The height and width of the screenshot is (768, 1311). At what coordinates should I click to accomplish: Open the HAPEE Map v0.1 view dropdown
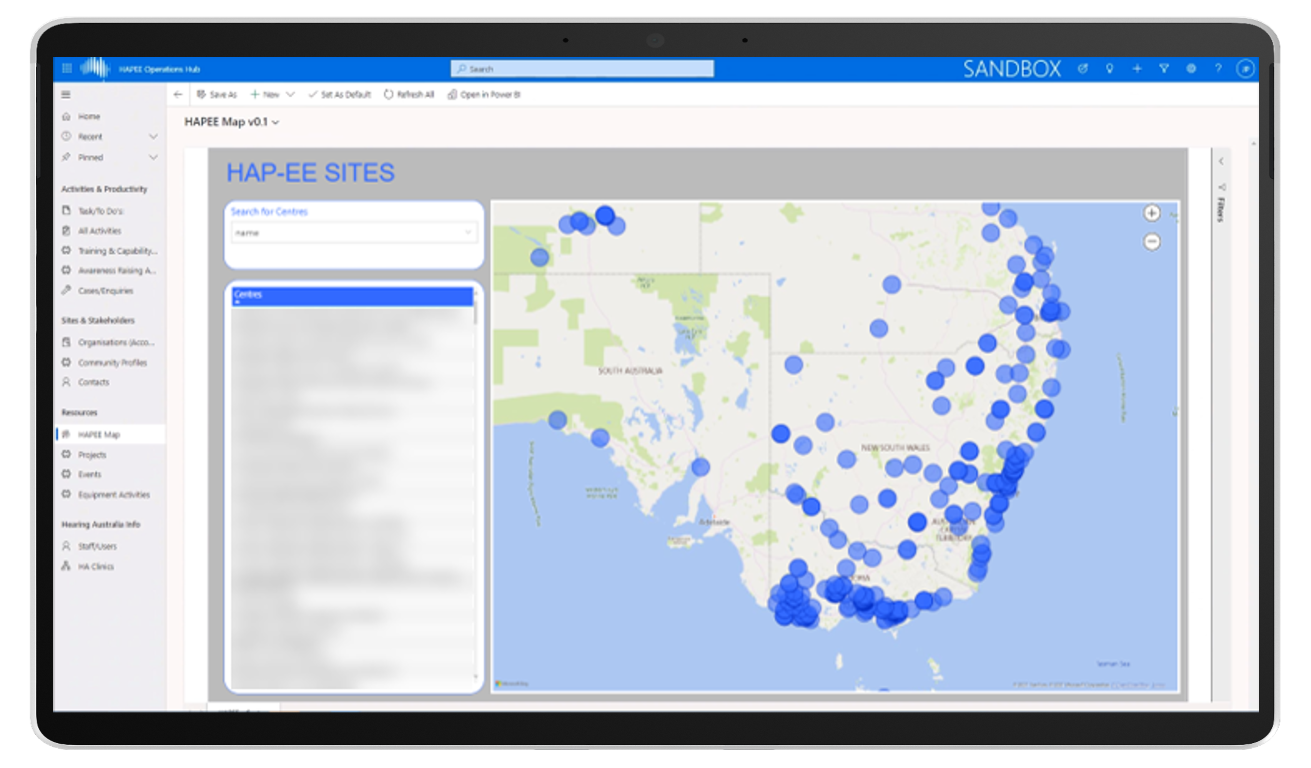pyautogui.click(x=276, y=123)
